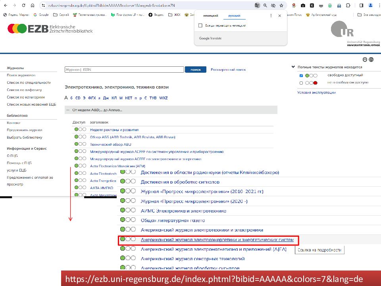Close the Google Translate popup
Screen dimensions: 381x286
(279, 16)
